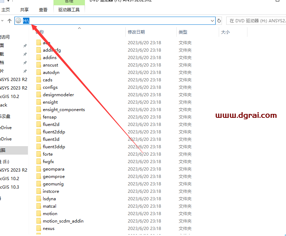Open the 查看 ribbon tab
Screen dimensions: 286x236
tap(43, 10)
